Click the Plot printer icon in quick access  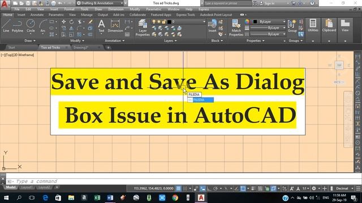pos(53,3)
